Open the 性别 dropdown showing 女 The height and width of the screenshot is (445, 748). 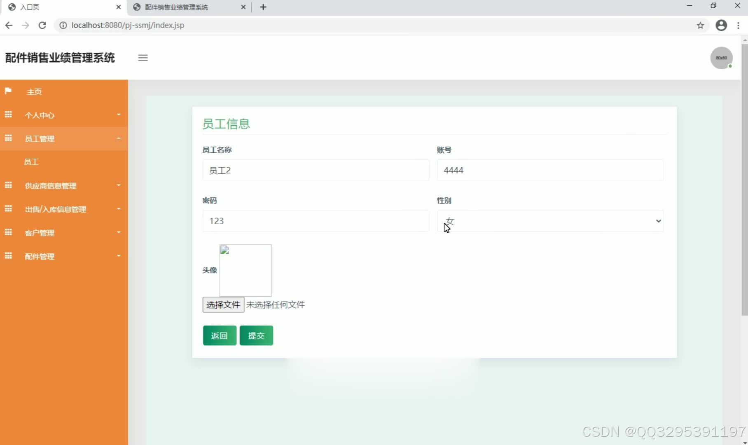pos(550,221)
